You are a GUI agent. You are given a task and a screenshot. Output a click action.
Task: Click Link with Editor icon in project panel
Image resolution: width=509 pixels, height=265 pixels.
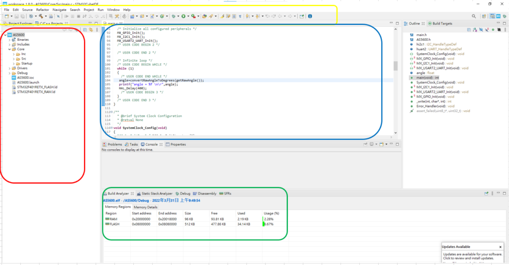pos(91,30)
